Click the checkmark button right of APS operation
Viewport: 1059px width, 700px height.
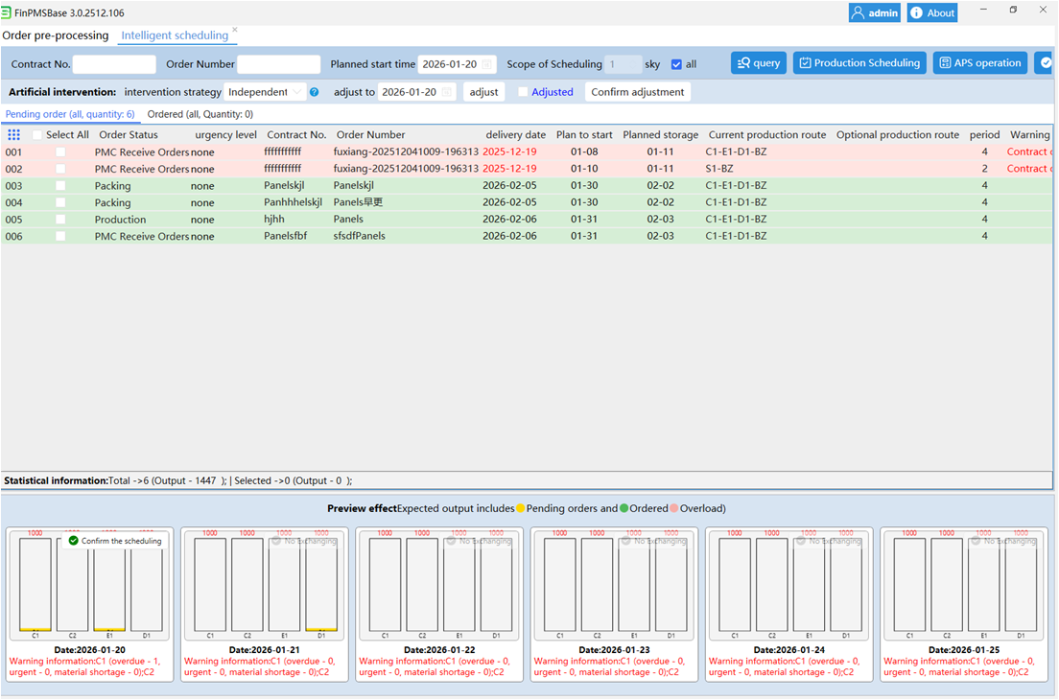pos(1046,62)
